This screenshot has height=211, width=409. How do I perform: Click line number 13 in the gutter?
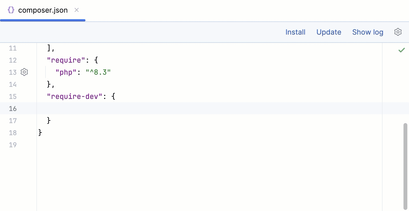point(13,72)
